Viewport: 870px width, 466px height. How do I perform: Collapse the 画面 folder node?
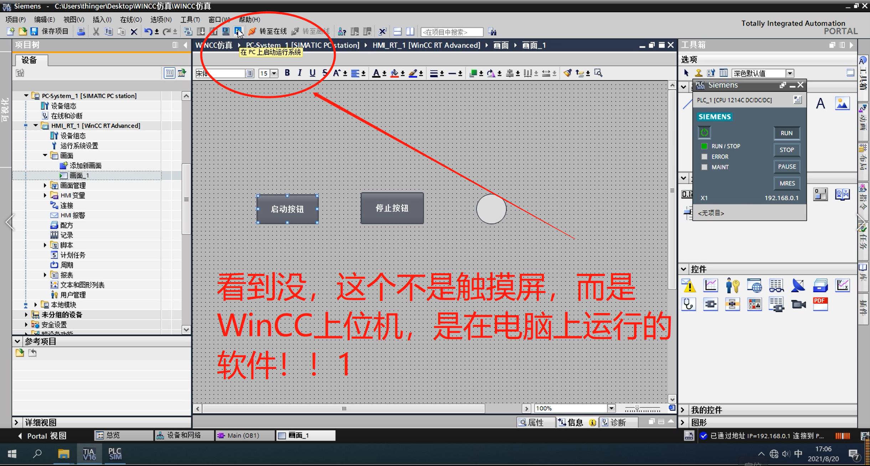(45, 155)
